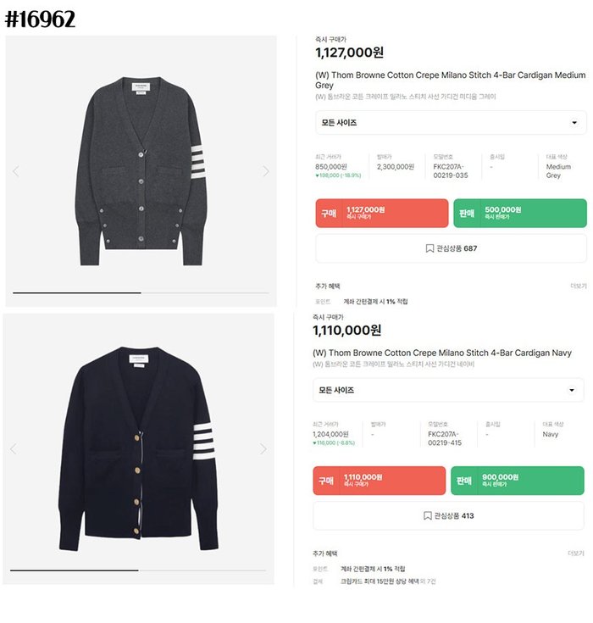Open the navy cardigan product photo

point(138,448)
